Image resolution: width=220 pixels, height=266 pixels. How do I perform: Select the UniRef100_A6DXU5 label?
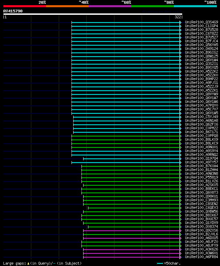pyautogui.click(x=201, y=238)
